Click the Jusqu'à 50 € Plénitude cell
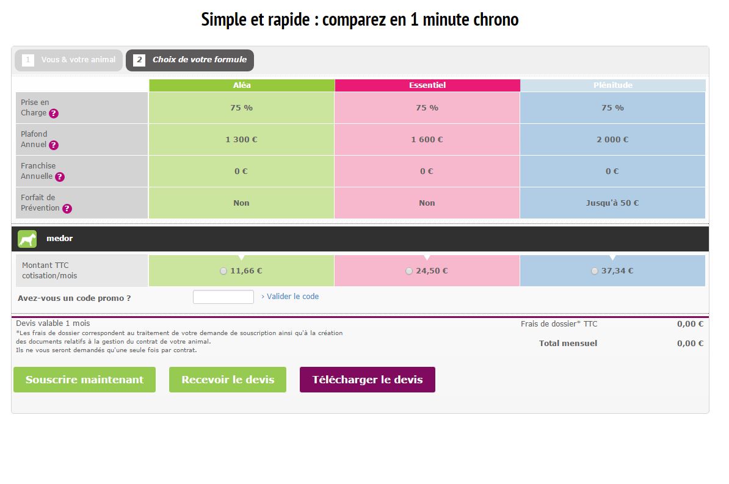This screenshot has width=729, height=484. 612,203
